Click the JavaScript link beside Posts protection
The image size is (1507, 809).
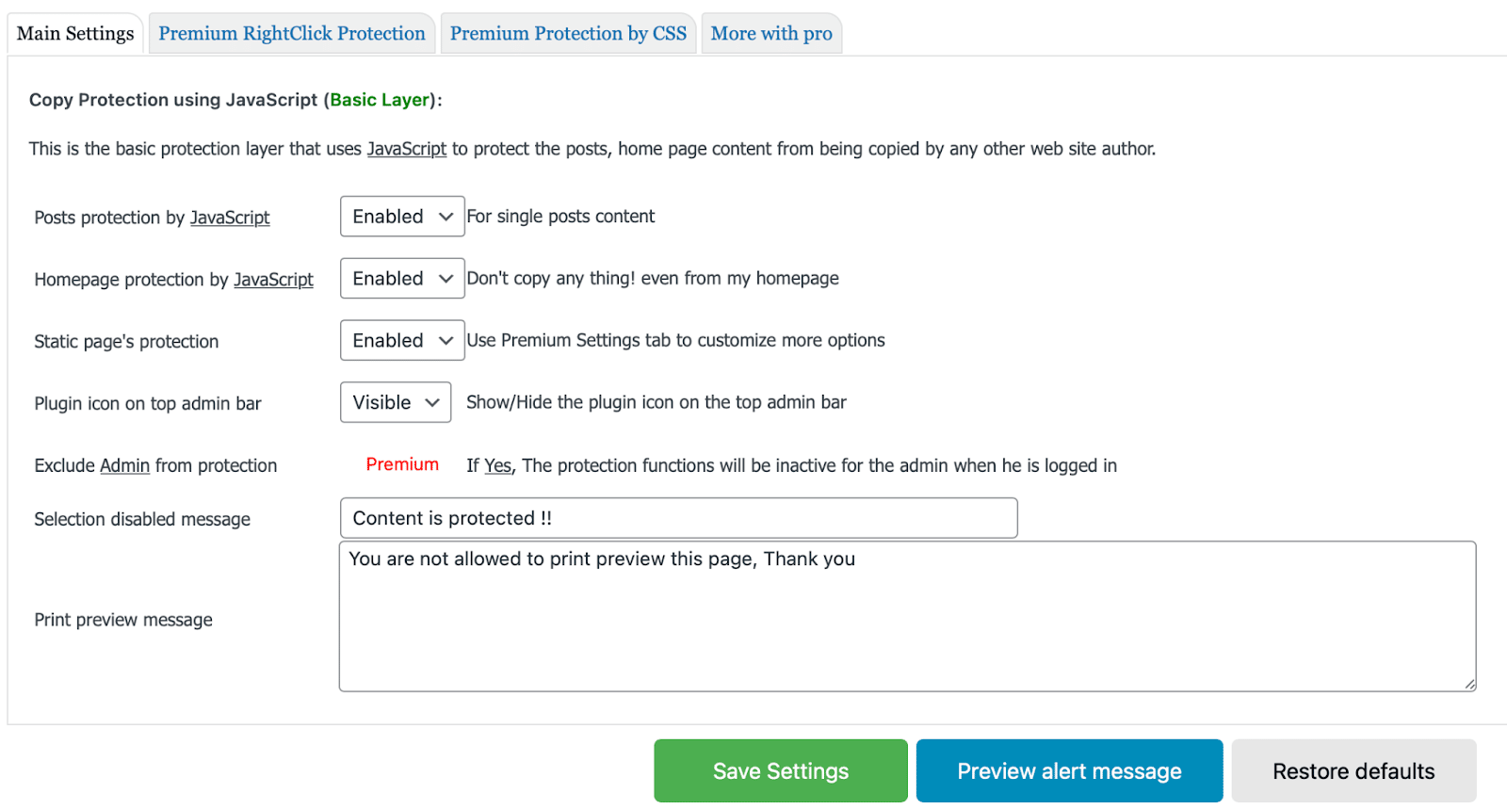click(230, 218)
